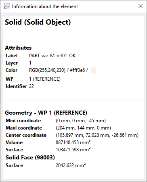Click the RGB(255,240,230) color value text
Viewport: 147px width, 182px height.
(x=47, y=70)
